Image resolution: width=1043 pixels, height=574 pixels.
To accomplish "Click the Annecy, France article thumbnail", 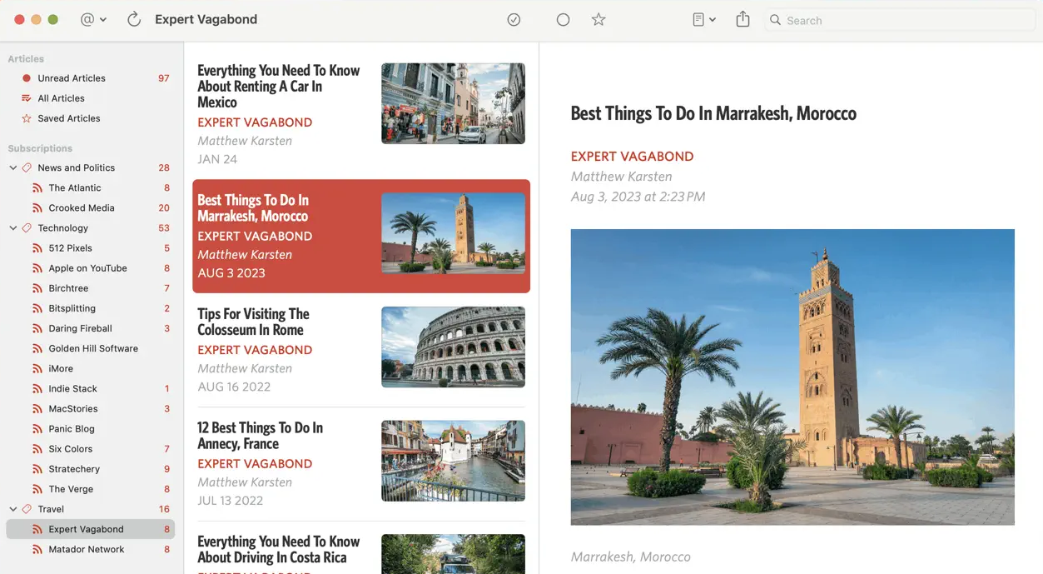I will pos(453,461).
